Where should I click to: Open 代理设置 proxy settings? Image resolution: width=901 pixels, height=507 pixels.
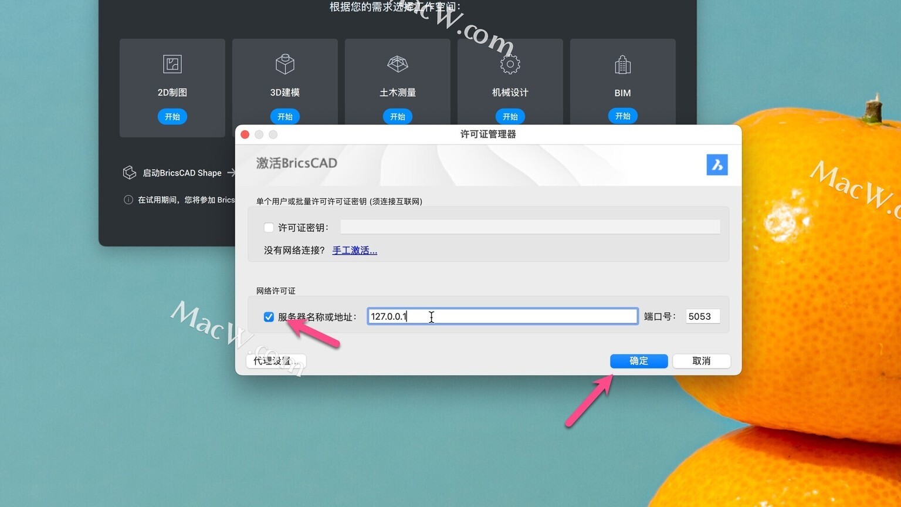(276, 361)
